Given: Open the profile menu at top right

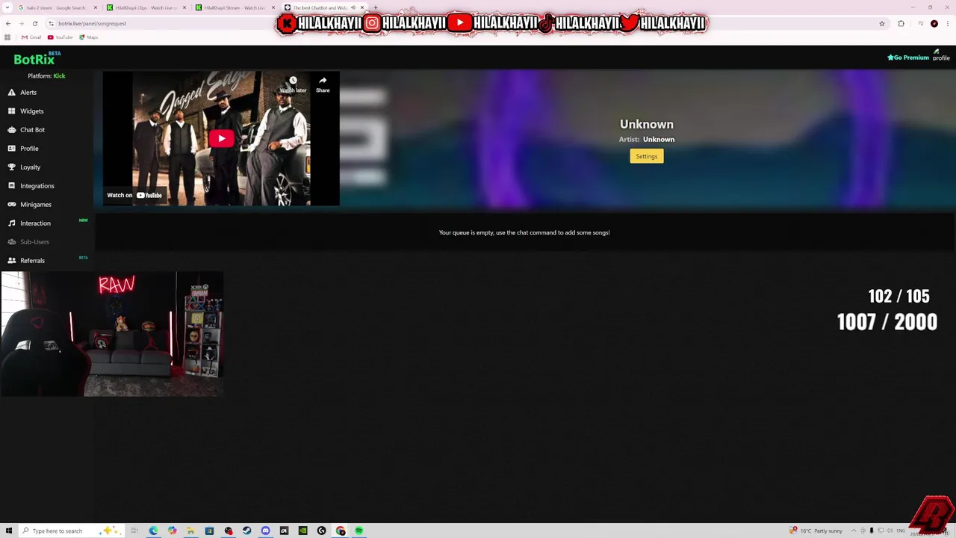Looking at the screenshot, I should coord(941,55).
